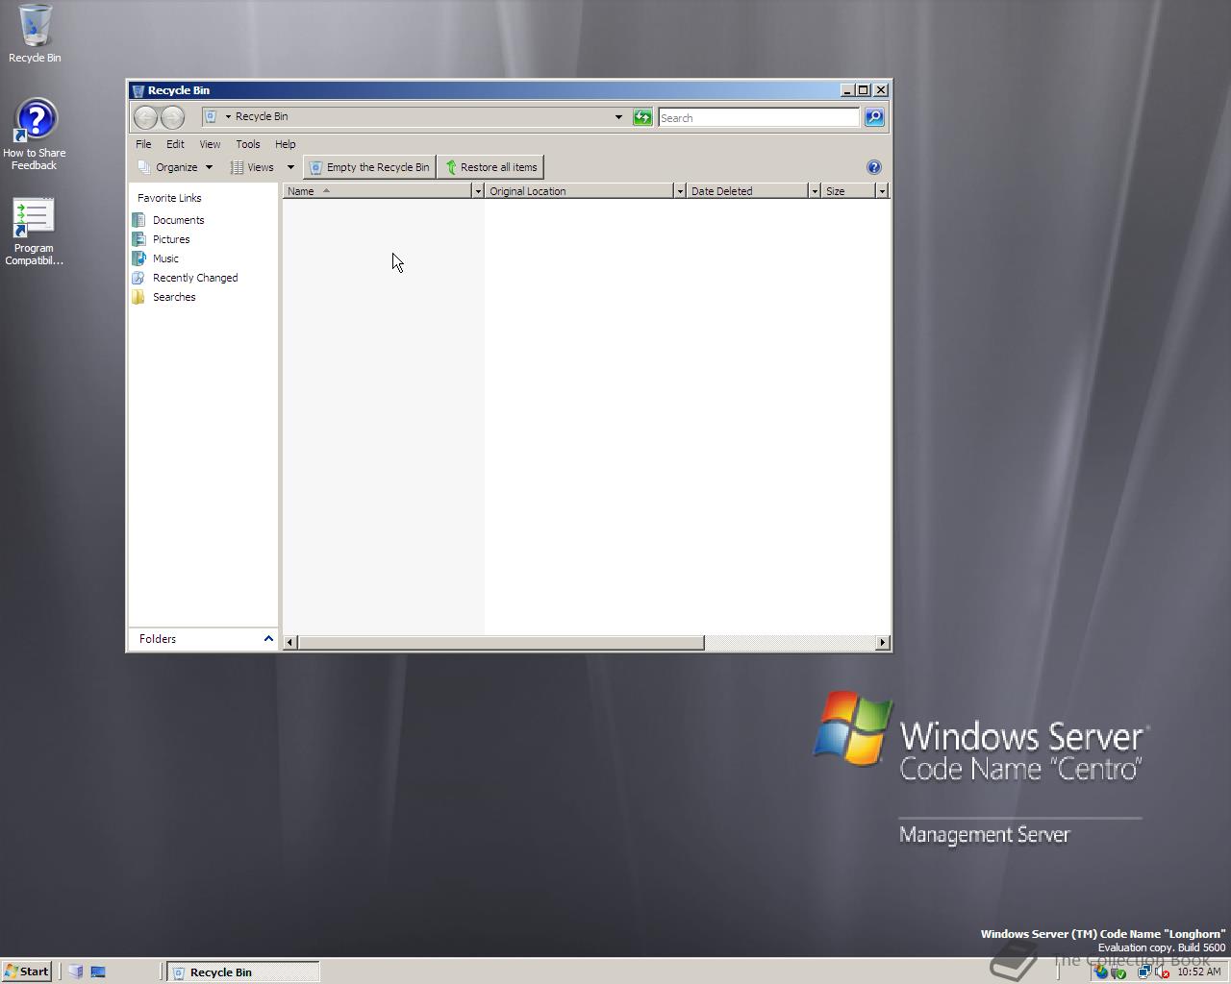The image size is (1231, 984).
Task: Open the View menu
Action: coord(210,144)
